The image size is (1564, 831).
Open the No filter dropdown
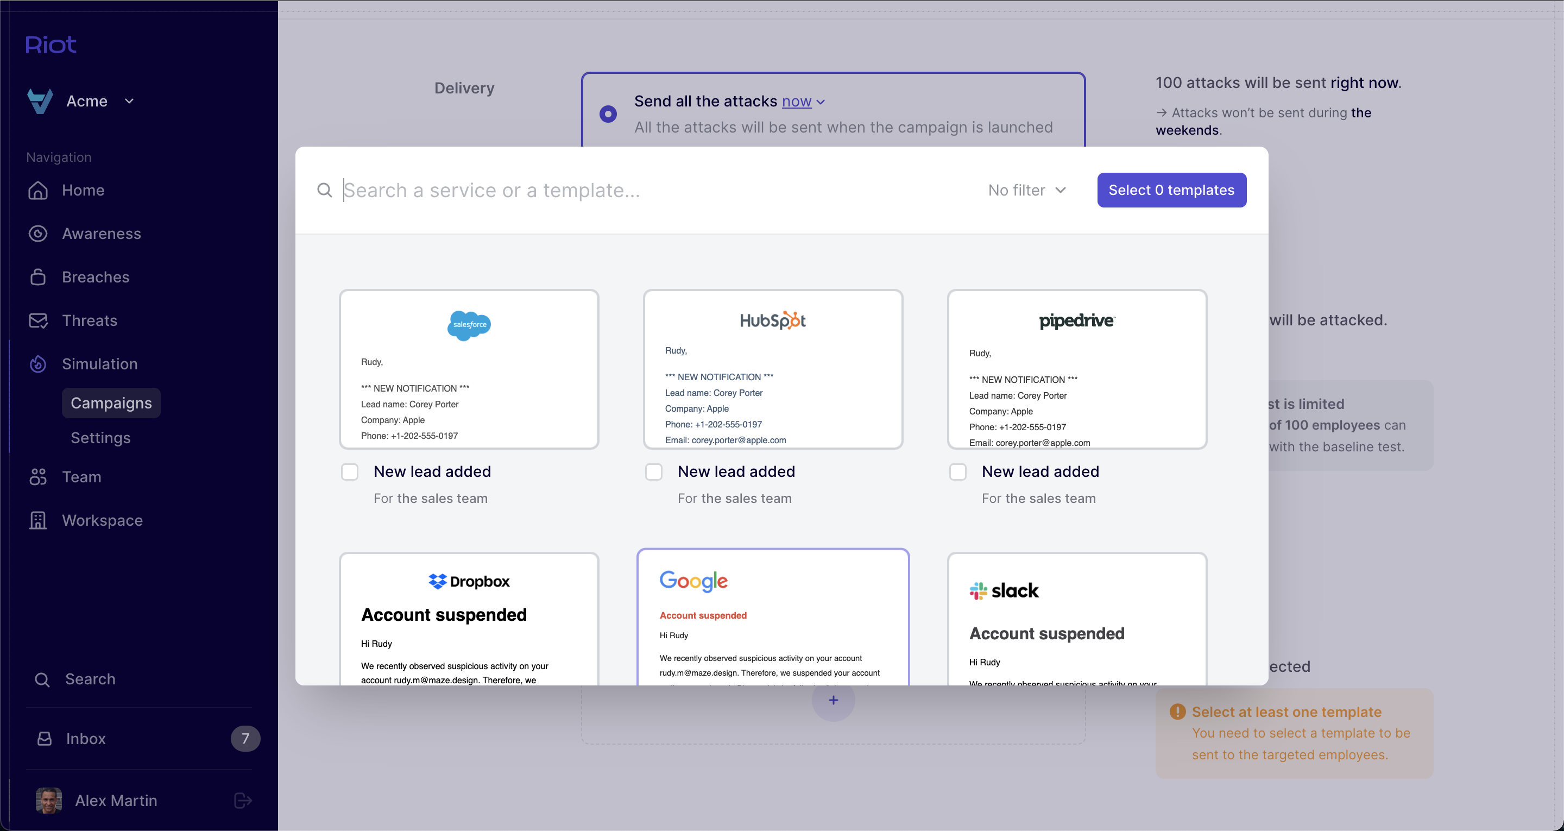1027,190
